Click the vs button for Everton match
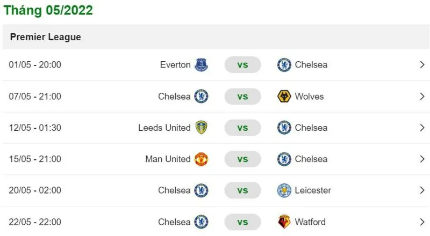The image size is (430, 236). coord(243,65)
